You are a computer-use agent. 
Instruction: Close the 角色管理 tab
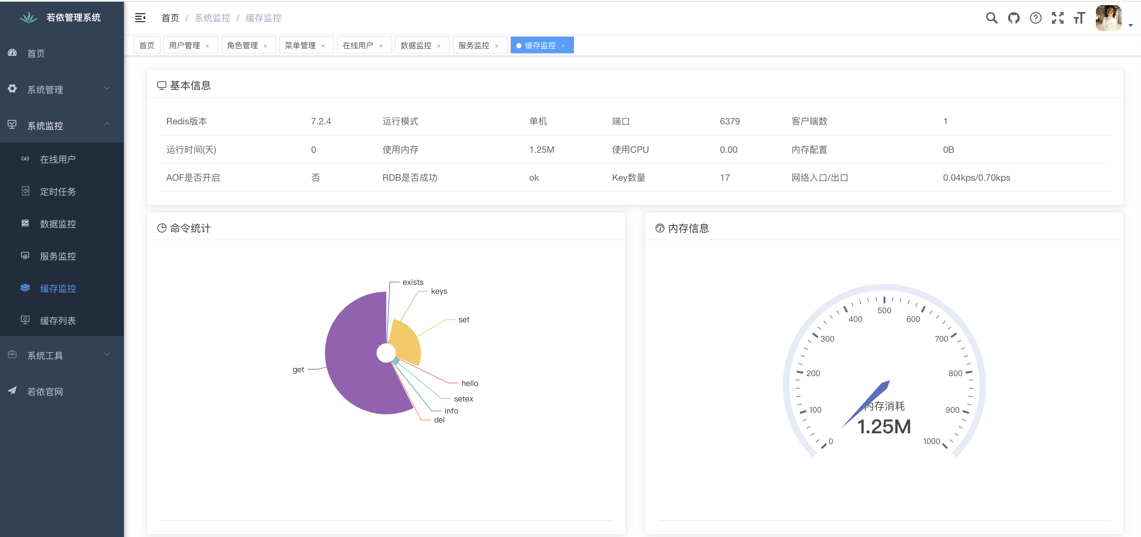click(x=265, y=46)
